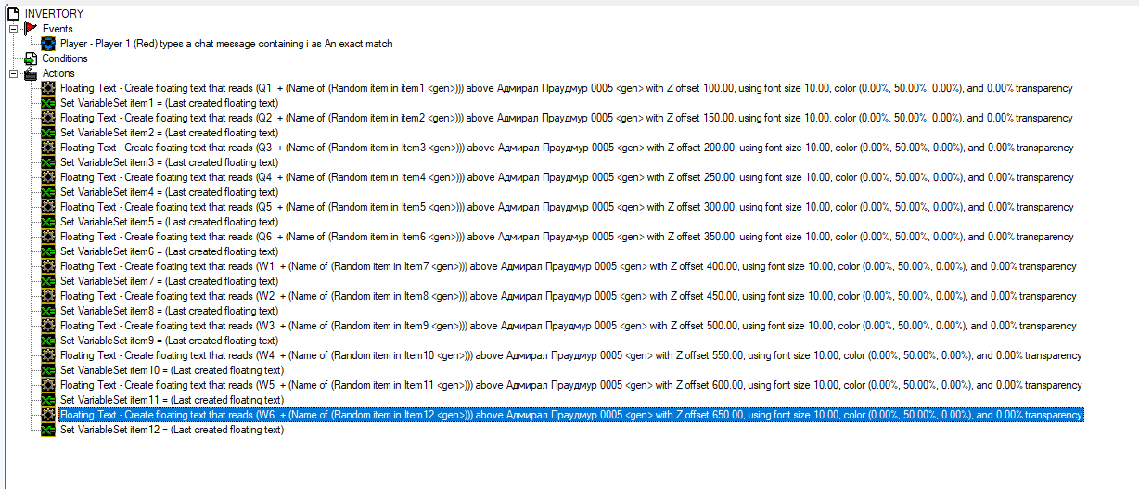Select the Q6 floating text action

(567, 237)
